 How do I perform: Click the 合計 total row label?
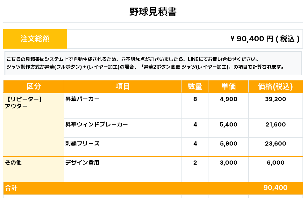click(11, 188)
